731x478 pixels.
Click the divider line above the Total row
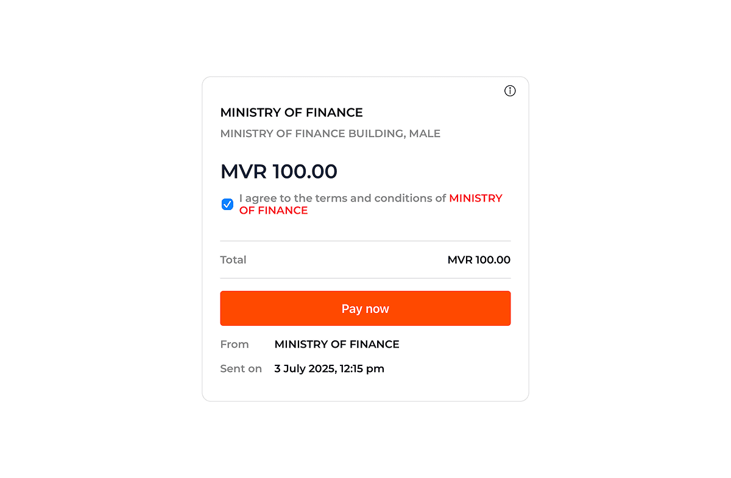tap(365, 241)
